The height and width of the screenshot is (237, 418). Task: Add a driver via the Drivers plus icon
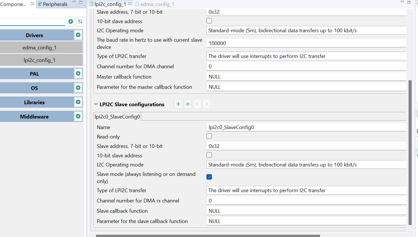pyautogui.click(x=78, y=35)
